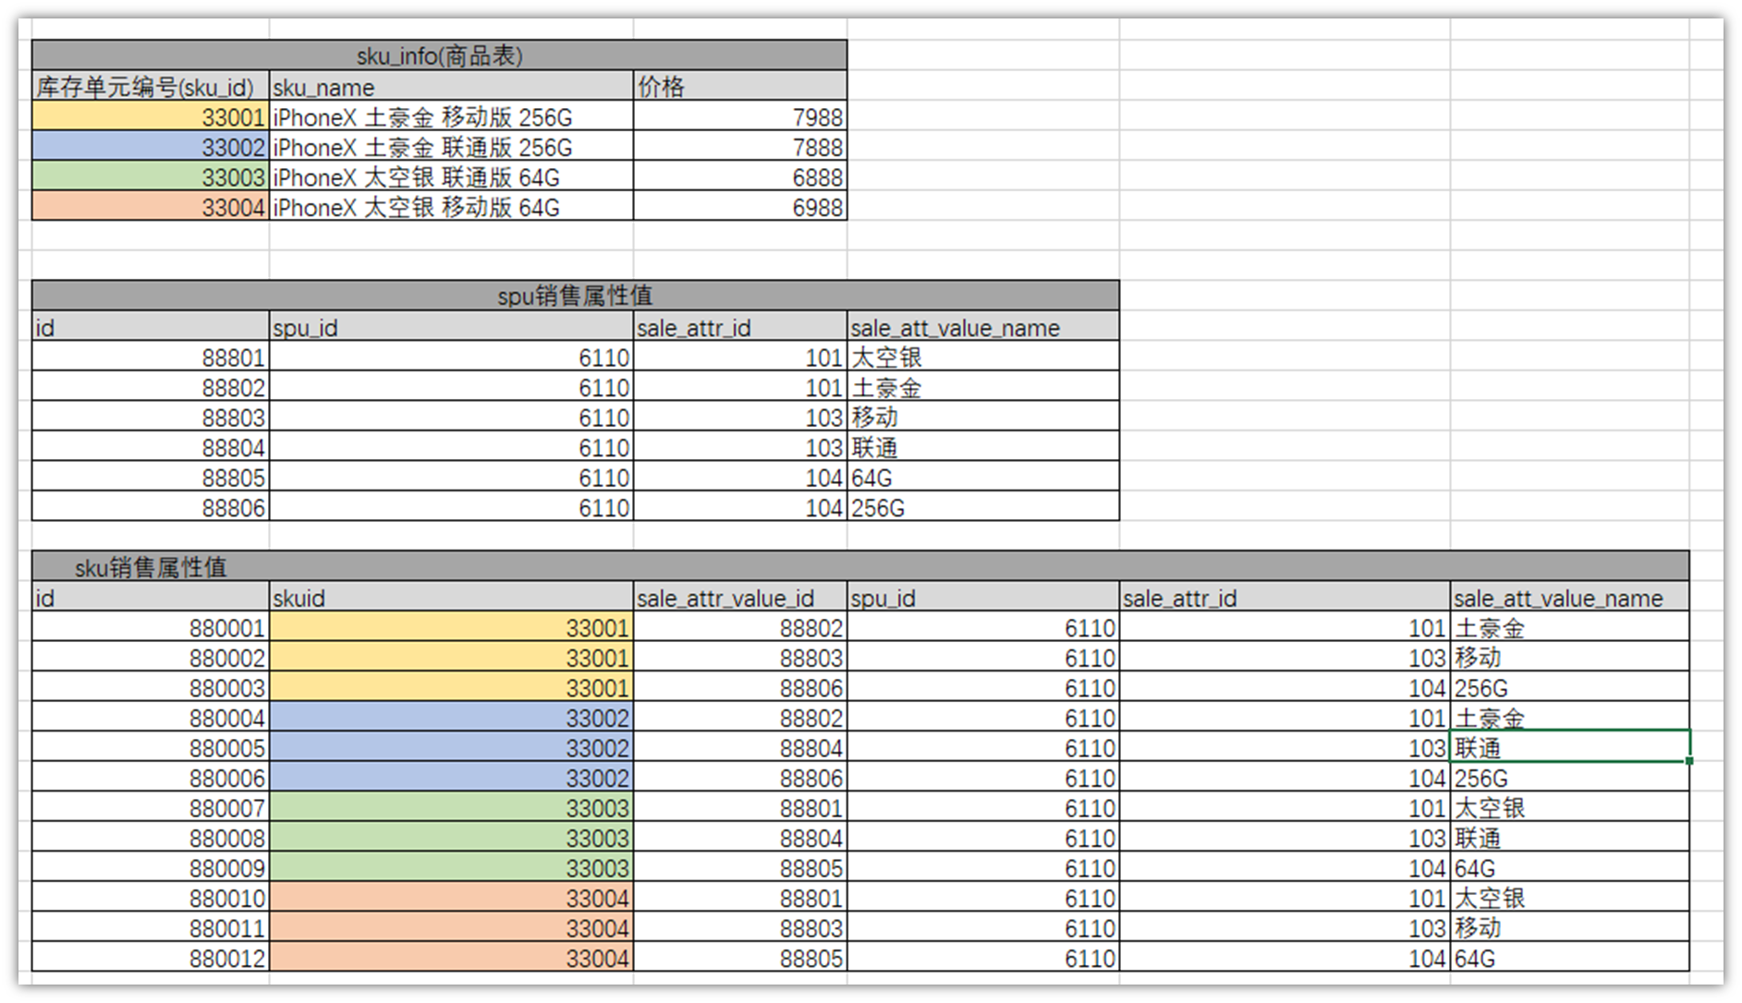The width and height of the screenshot is (1742, 1003).
Task: Select id cell 880011
Action: [151, 927]
